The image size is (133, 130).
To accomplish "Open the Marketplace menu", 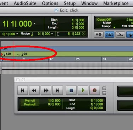I will [x=116, y=3].
